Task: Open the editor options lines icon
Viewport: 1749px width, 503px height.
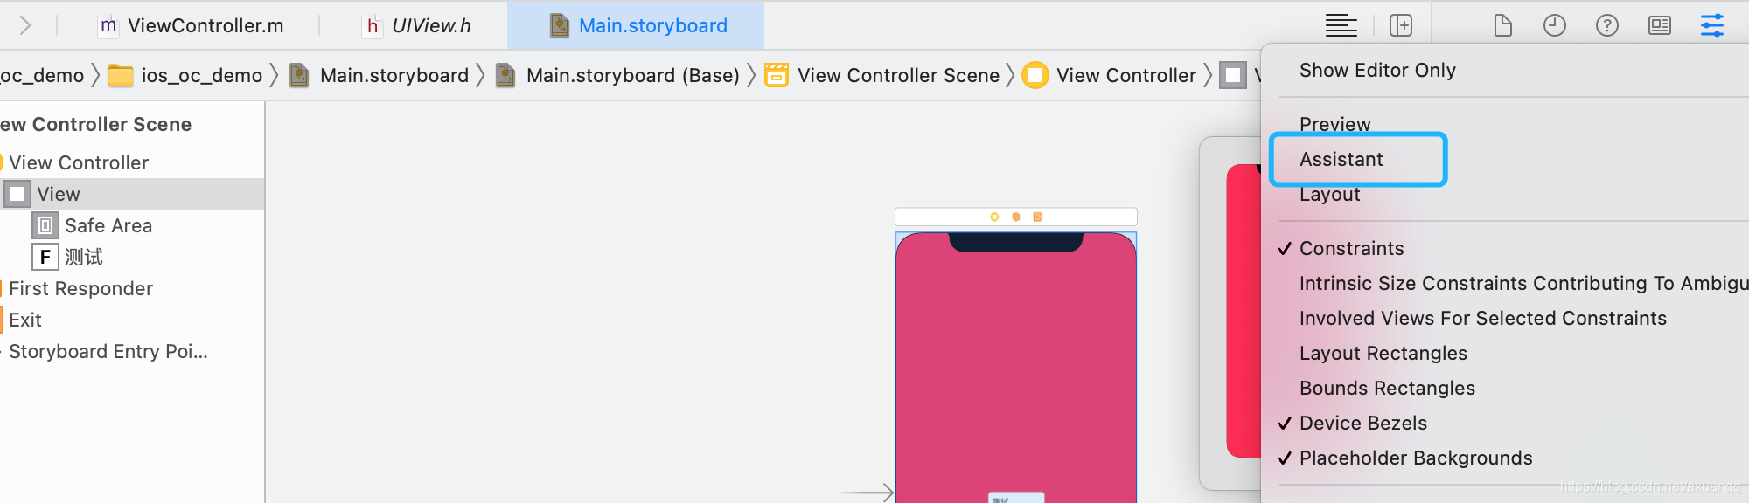Action: pyautogui.click(x=1341, y=25)
